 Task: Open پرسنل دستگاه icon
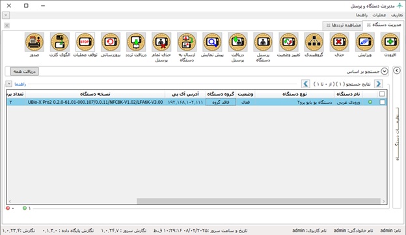point(263,42)
